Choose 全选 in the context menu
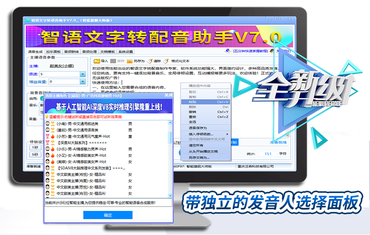 [206, 122]
